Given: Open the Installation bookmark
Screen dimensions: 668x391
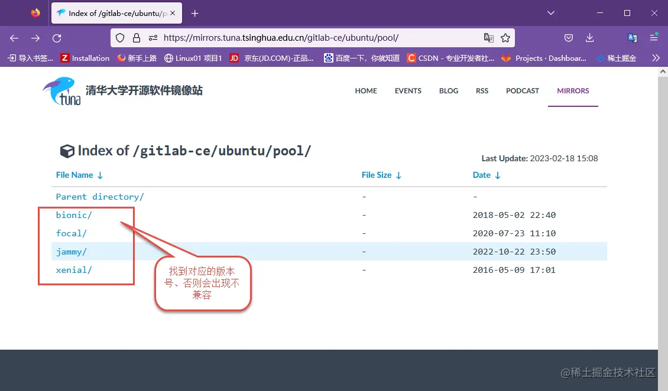Looking at the screenshot, I should point(85,58).
